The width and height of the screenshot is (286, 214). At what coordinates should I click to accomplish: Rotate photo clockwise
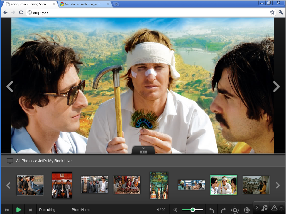pyautogui.click(x=223, y=210)
